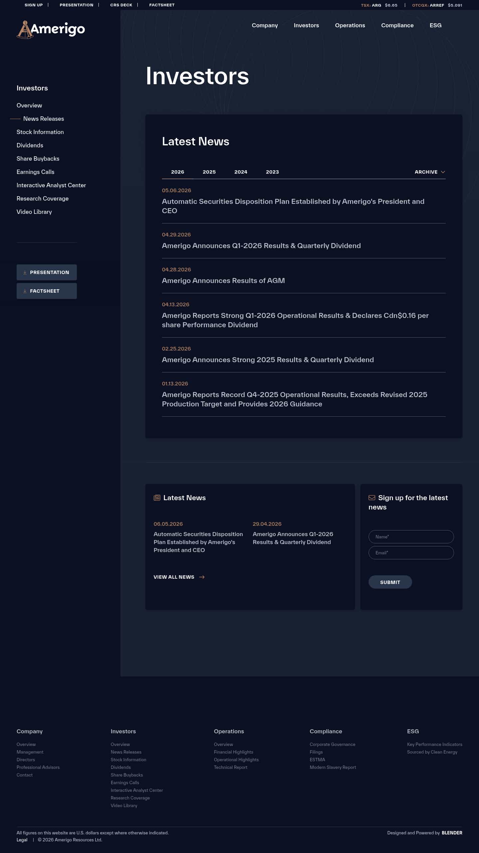Download the Factsheet from the sidebar button
479x853 pixels.
47,291
